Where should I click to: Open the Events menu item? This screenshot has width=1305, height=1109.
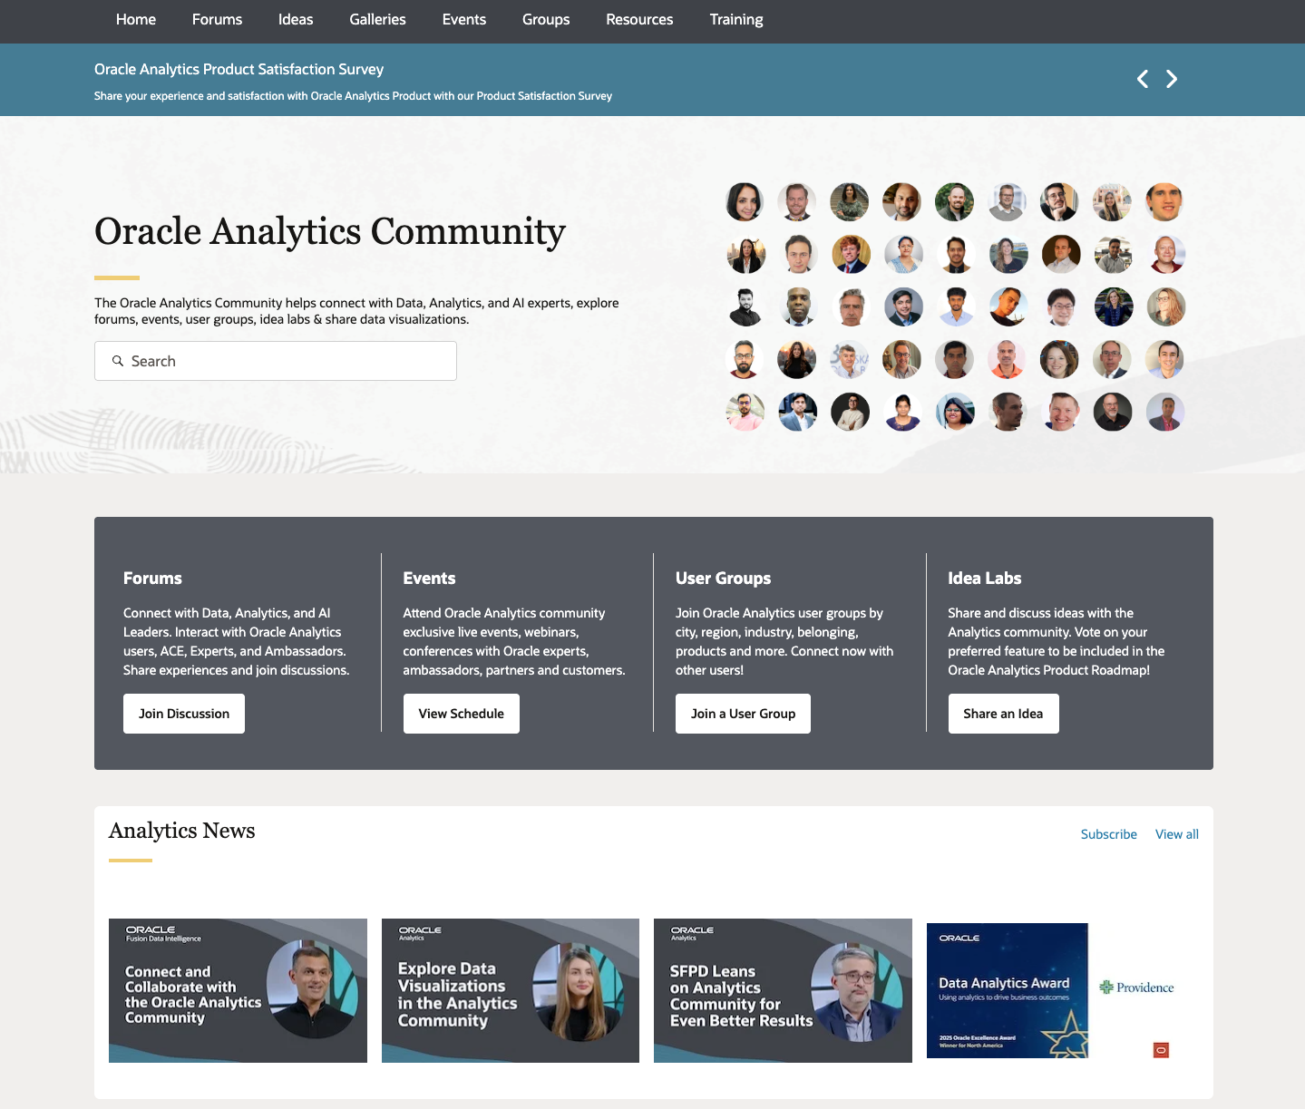[464, 19]
